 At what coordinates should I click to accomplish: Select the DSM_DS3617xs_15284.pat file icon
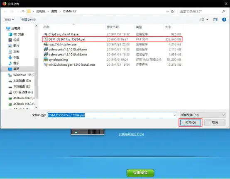point(46,39)
